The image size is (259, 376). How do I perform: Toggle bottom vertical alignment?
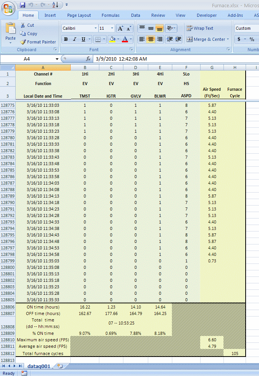159,28
